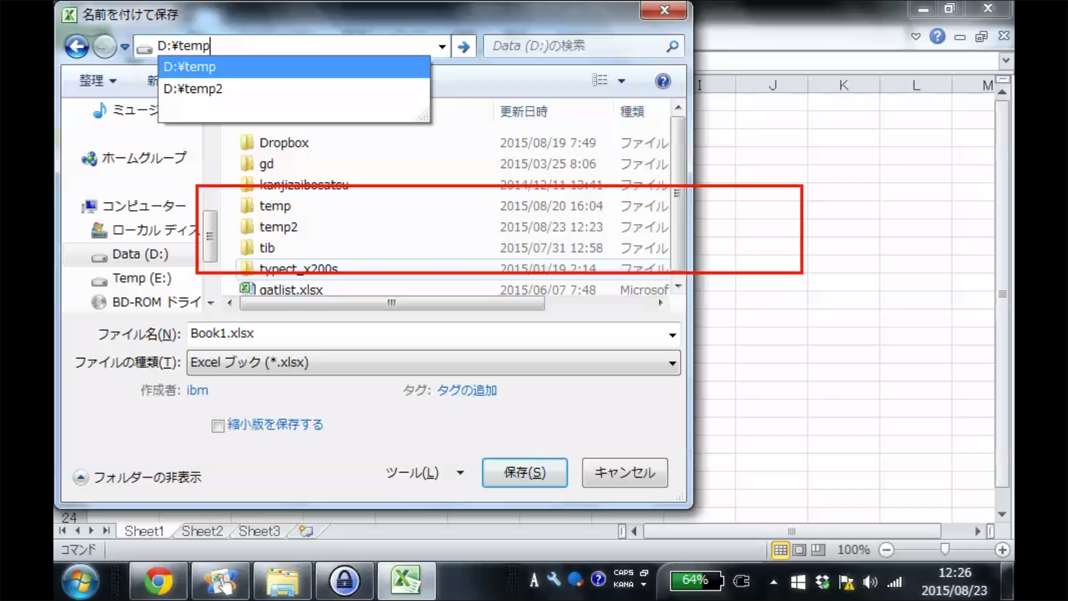
Task: Select D:¥temp2 autocomplete suggestion
Action: (193, 89)
